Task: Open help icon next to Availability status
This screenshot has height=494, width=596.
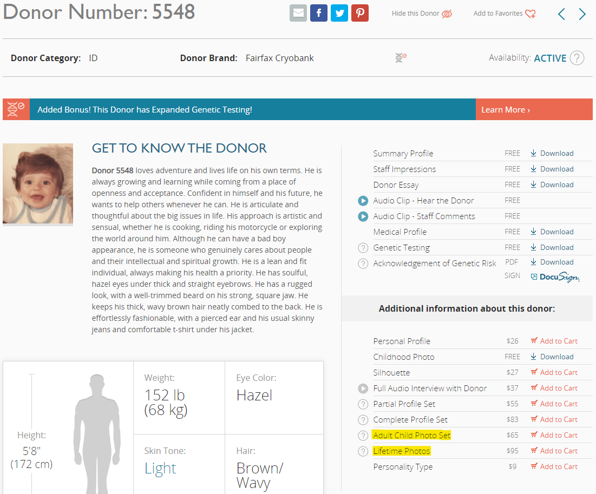Action: click(577, 58)
